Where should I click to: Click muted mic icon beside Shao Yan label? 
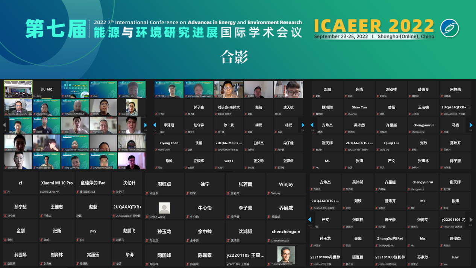click(346, 114)
